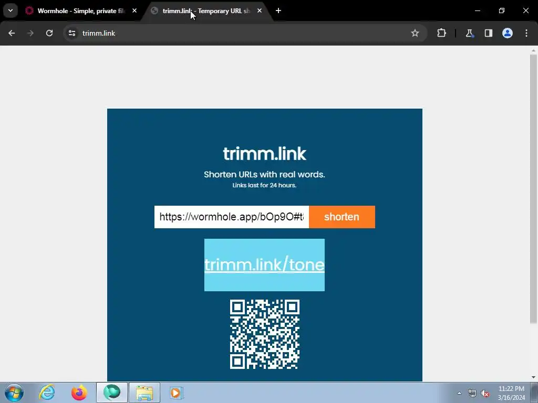Screen dimensions: 538x403
Task: Launch Internet Explorer from taskbar
Action: coord(47,393)
